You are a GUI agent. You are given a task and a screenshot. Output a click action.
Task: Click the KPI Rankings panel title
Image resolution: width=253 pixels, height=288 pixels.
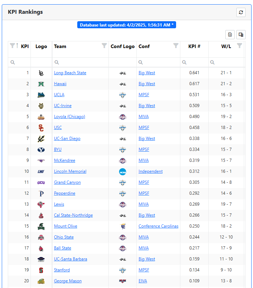25,12
